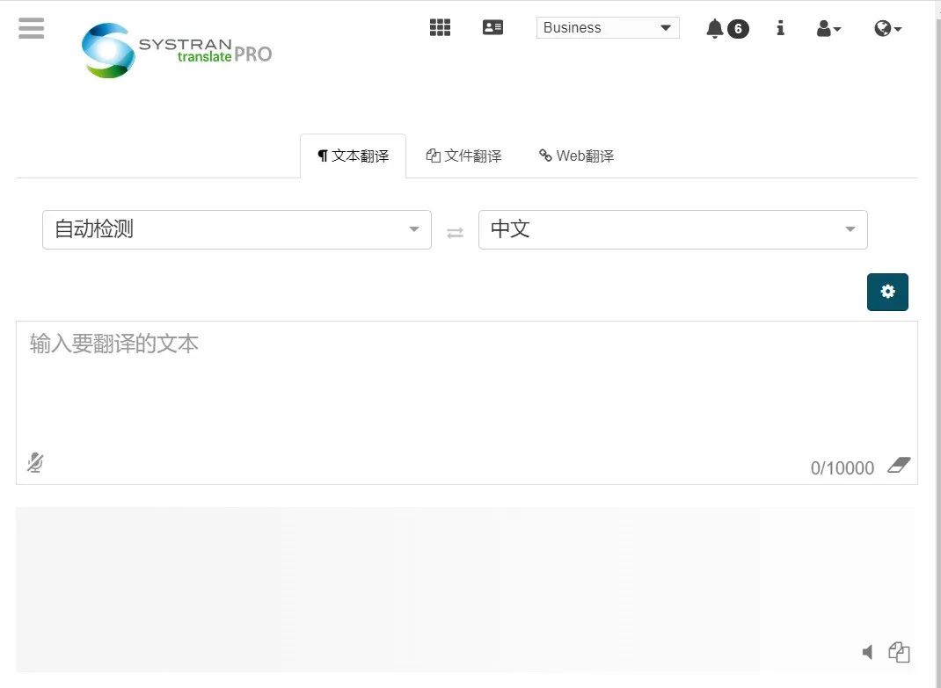Open the globe language menu

887,28
